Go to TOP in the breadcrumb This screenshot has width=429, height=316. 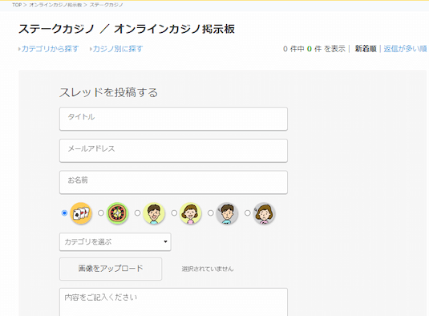tap(17, 5)
